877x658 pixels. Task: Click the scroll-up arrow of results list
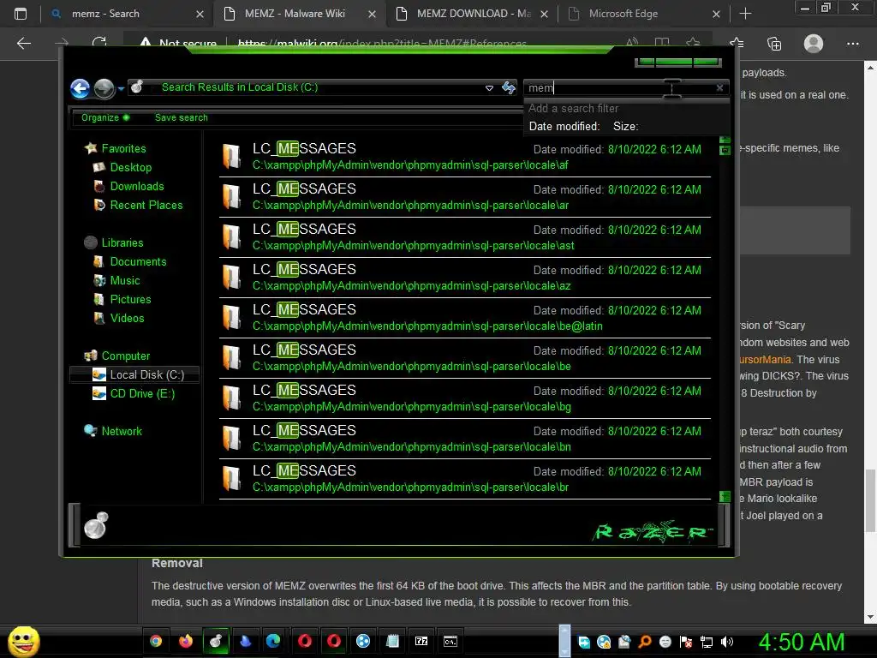click(x=725, y=140)
